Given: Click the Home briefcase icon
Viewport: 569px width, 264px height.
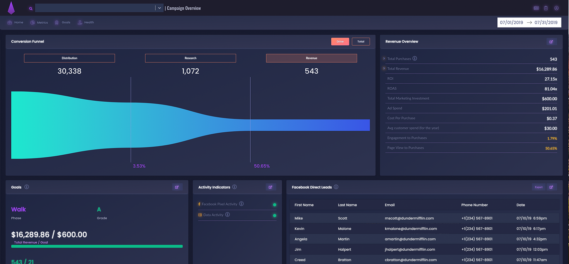Looking at the screenshot, I should (x=10, y=22).
